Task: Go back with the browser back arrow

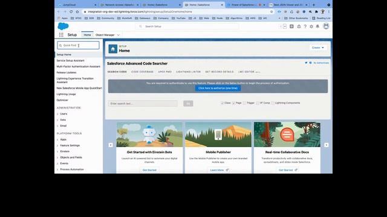Action: [x=59, y=11]
